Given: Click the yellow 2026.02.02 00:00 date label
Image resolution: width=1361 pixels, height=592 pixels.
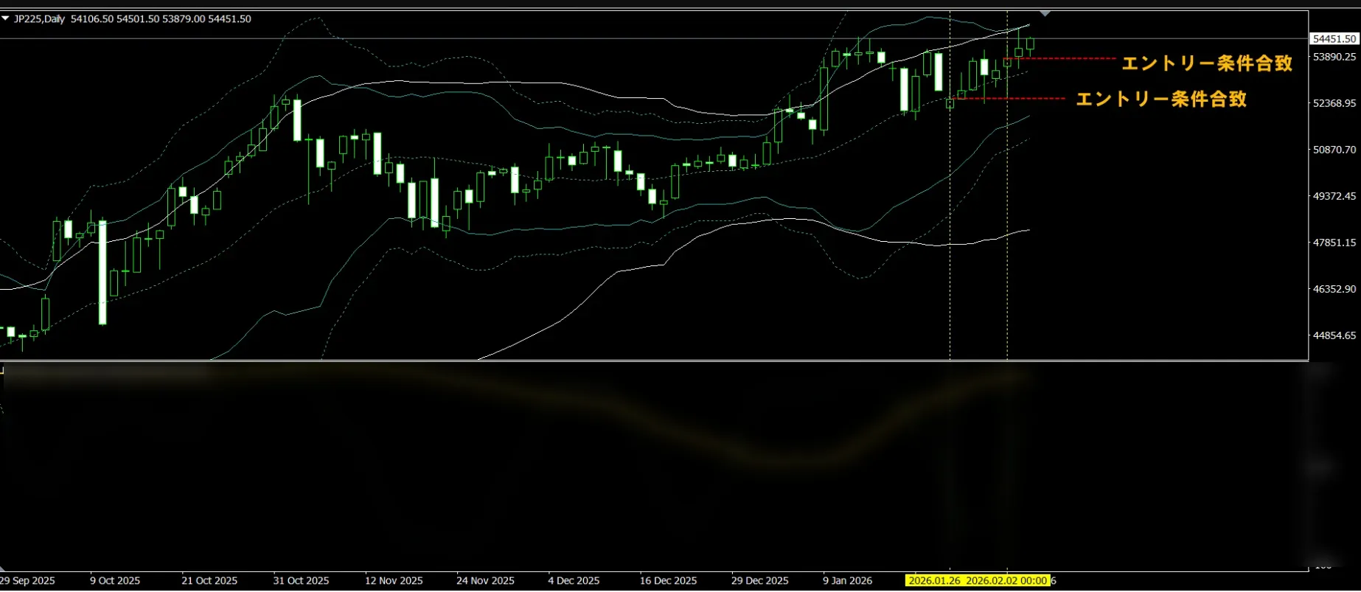Looking at the screenshot, I should tap(1006, 580).
